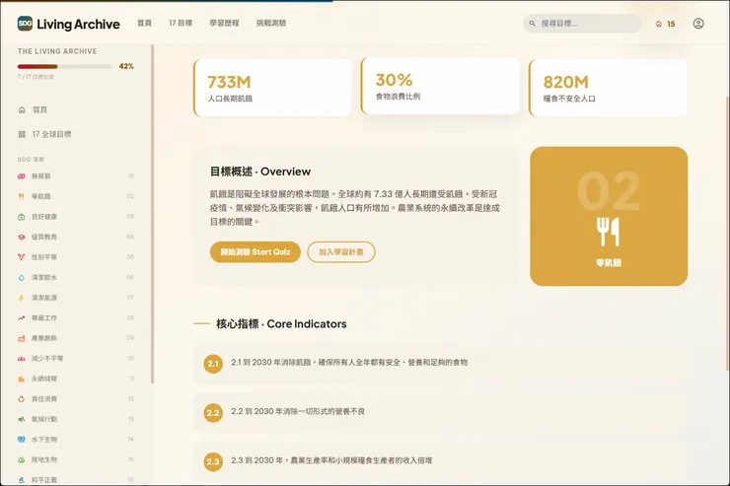Open the 水下生物 sidebar row
This screenshot has height=486, width=730.
[75, 439]
